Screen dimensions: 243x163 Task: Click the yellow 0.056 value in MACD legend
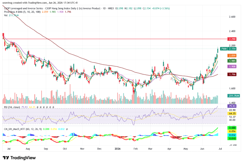54,129
